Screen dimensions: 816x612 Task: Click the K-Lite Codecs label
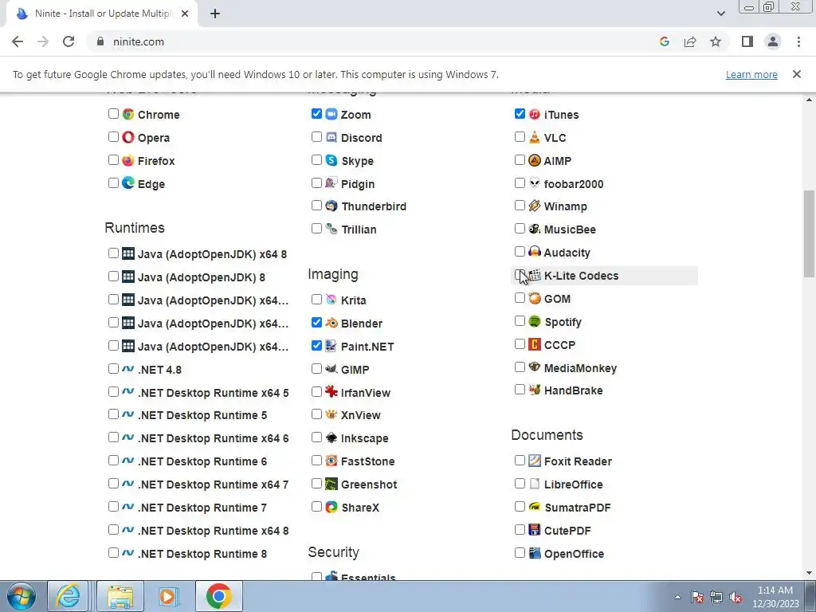581,276
